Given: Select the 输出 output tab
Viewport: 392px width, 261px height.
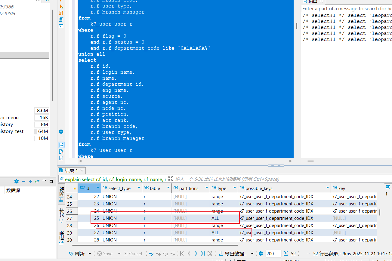Looking at the screenshot, I should [312, 2].
